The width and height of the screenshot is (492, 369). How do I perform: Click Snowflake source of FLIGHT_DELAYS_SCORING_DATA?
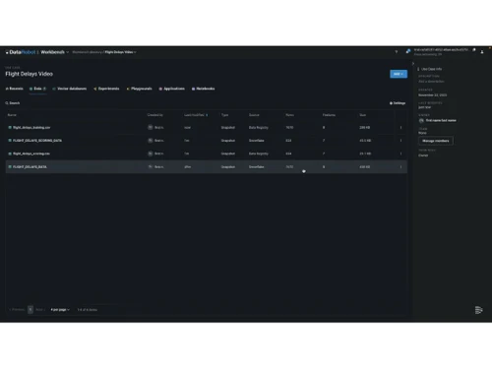256,141
